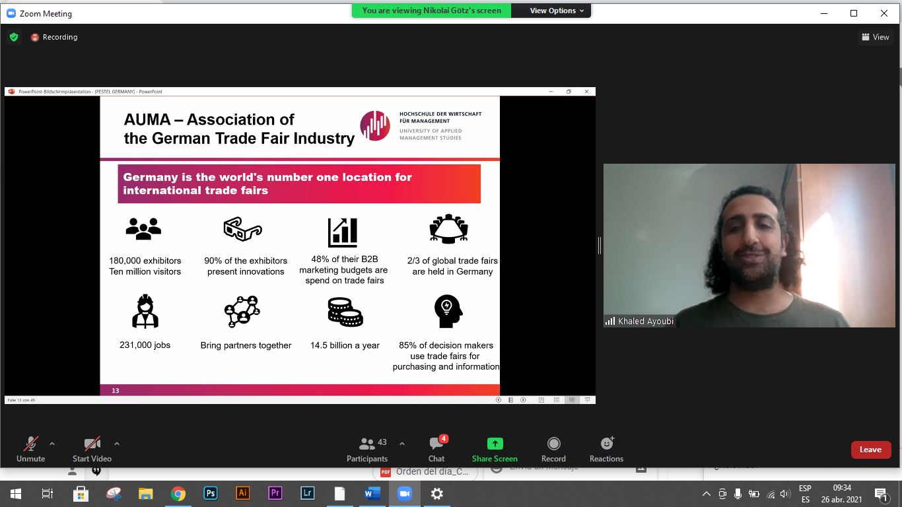Open Microsoft Store from the taskbar

pyautogui.click(x=81, y=493)
